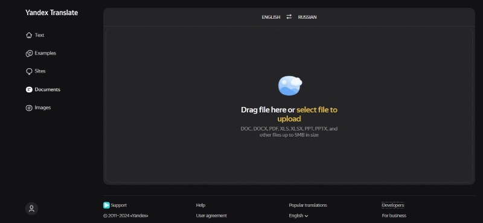Open the Support link in footer
The image size is (483, 223).
click(118, 205)
